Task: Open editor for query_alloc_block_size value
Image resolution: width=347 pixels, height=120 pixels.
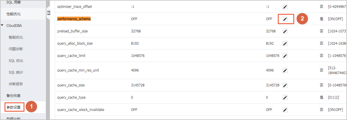Action: (285, 44)
